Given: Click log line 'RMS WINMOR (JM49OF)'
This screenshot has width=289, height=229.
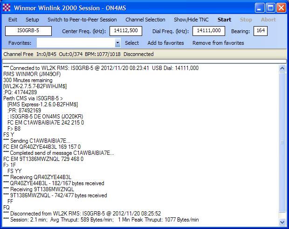Looking at the screenshot, I should (x=32, y=74).
